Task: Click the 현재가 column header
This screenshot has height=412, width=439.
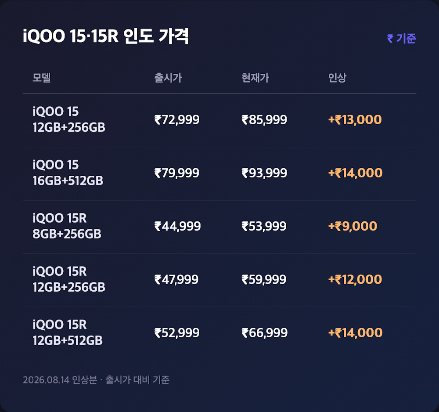Action: click(255, 78)
